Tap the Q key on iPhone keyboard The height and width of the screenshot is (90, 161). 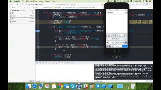pos(107,35)
